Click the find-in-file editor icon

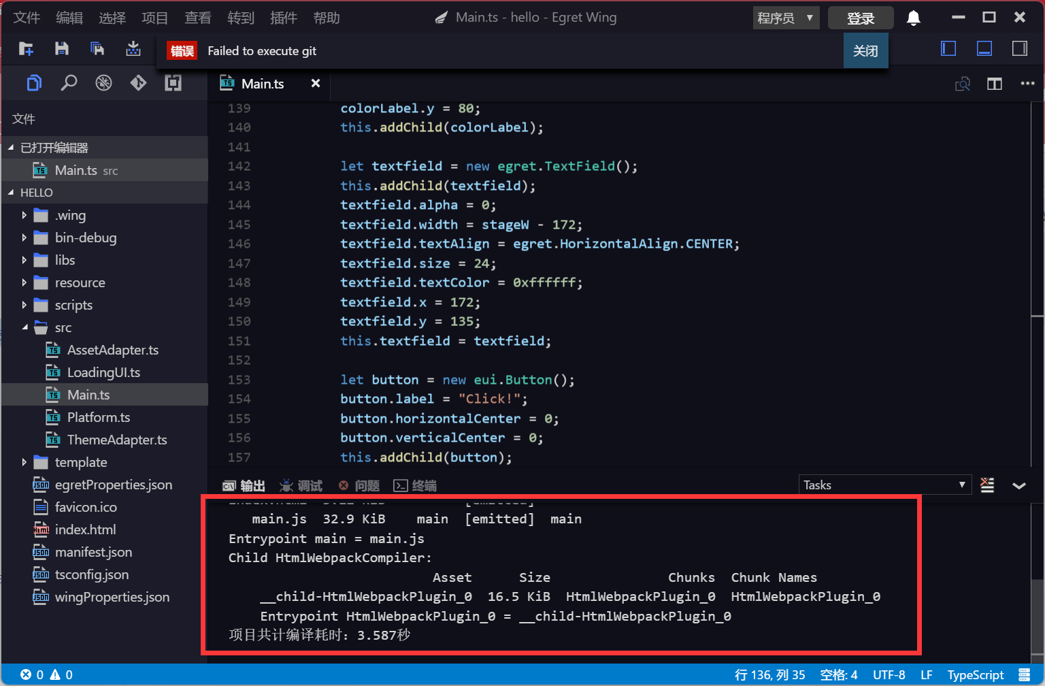[963, 84]
